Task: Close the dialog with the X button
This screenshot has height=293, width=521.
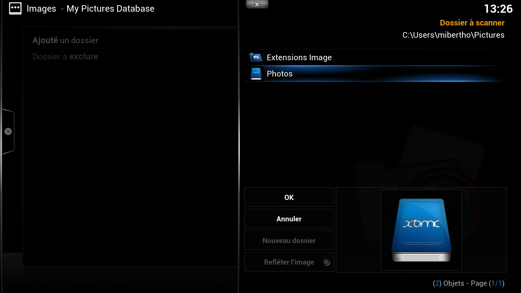Action: tap(257, 4)
